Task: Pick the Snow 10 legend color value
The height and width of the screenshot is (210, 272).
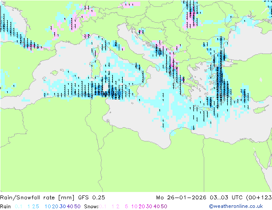Action: click(134, 207)
